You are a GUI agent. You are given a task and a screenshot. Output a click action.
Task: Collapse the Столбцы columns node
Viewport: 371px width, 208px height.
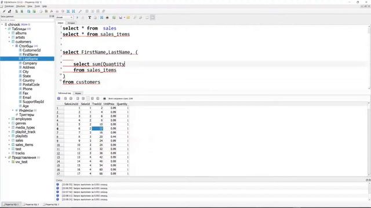13,46
